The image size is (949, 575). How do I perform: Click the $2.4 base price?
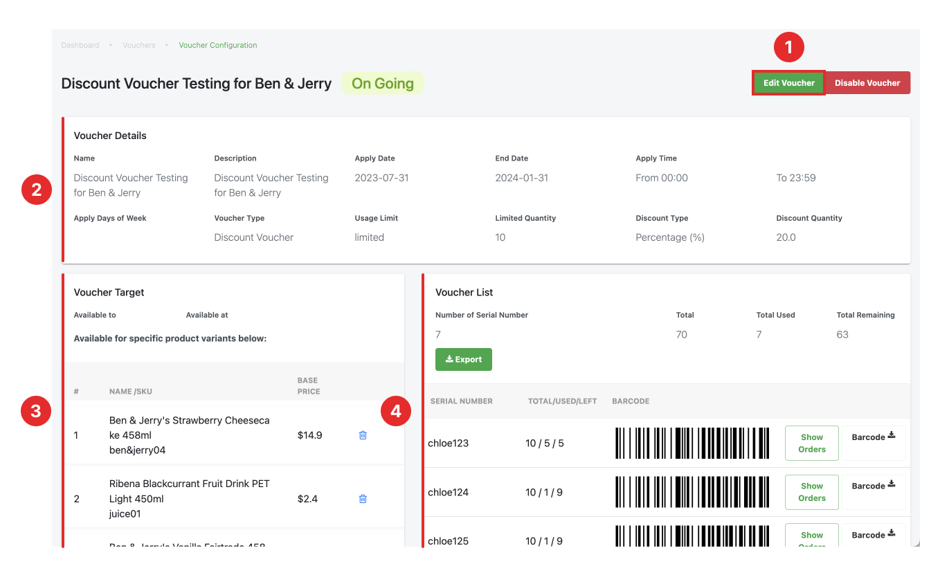(307, 499)
